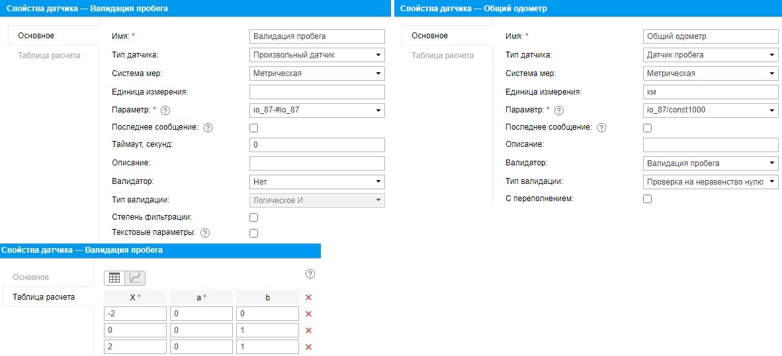Open Тип валидации dropdown in Общий одометр
Screen dimensions: 782x356
pyautogui.click(x=711, y=181)
